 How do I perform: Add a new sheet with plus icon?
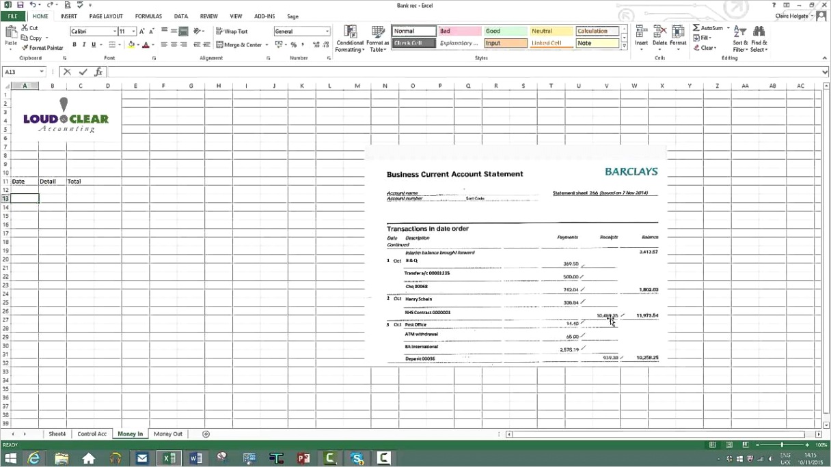[206, 434]
